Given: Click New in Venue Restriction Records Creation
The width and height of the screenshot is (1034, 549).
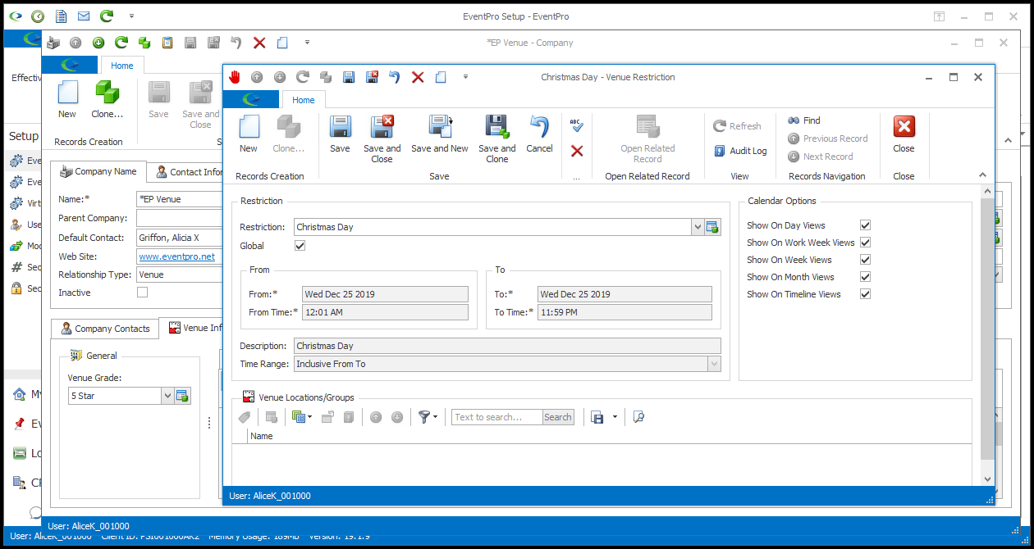Looking at the screenshot, I should (x=249, y=134).
